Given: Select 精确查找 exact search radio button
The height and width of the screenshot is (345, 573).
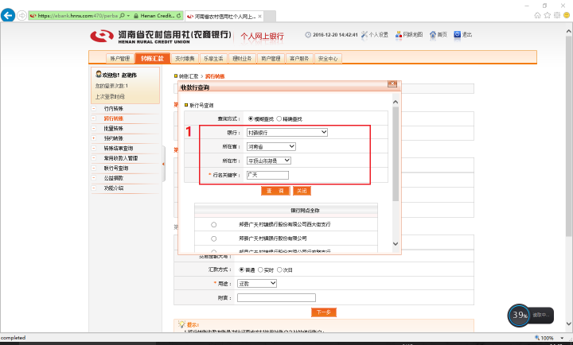Looking at the screenshot, I should coord(279,118).
